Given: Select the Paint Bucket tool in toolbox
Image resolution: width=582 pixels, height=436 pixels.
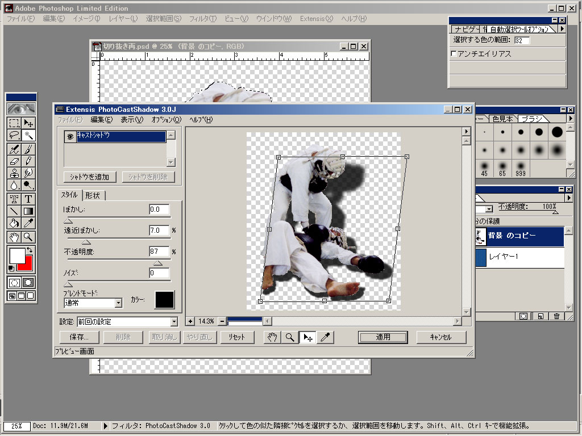Looking at the screenshot, I should pyautogui.click(x=14, y=224).
